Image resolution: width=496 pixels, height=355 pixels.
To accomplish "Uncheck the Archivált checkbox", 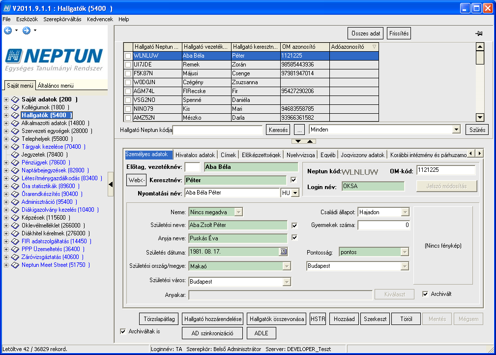I will pyautogui.click(x=426, y=294).
